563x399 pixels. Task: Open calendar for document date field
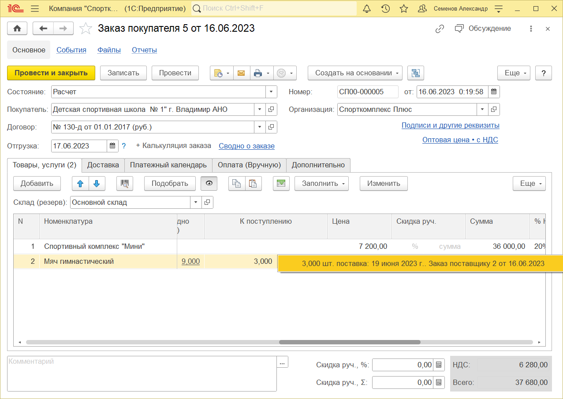494,92
